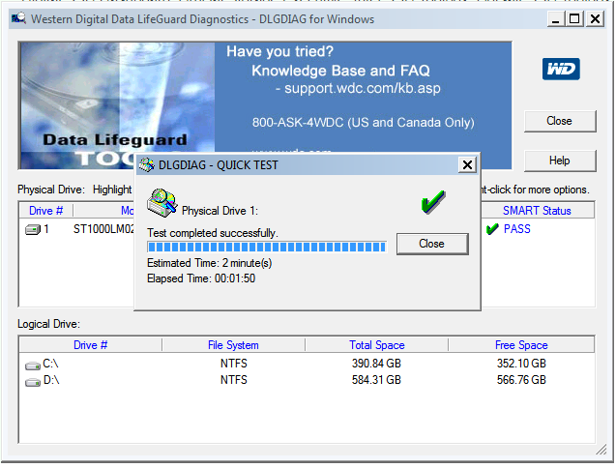Click Close button in Quick Test dialog
The height and width of the screenshot is (468, 616).
point(432,244)
